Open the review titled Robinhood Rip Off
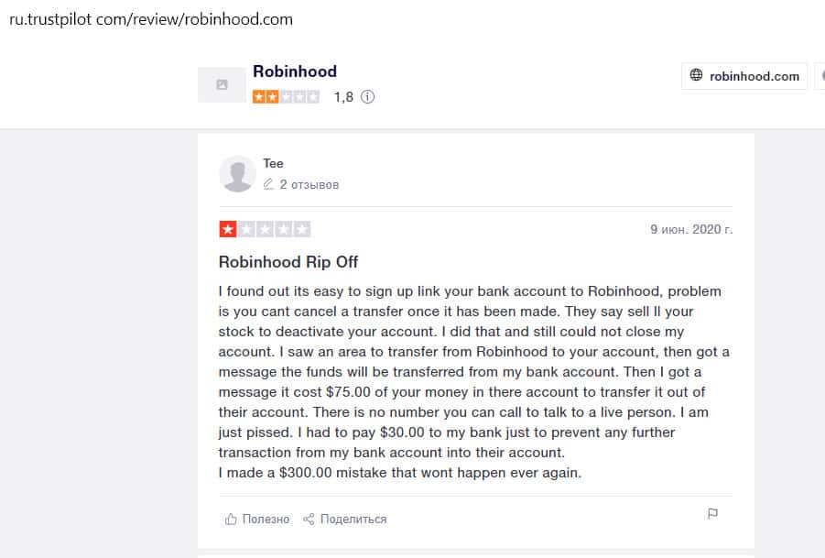 tap(288, 262)
